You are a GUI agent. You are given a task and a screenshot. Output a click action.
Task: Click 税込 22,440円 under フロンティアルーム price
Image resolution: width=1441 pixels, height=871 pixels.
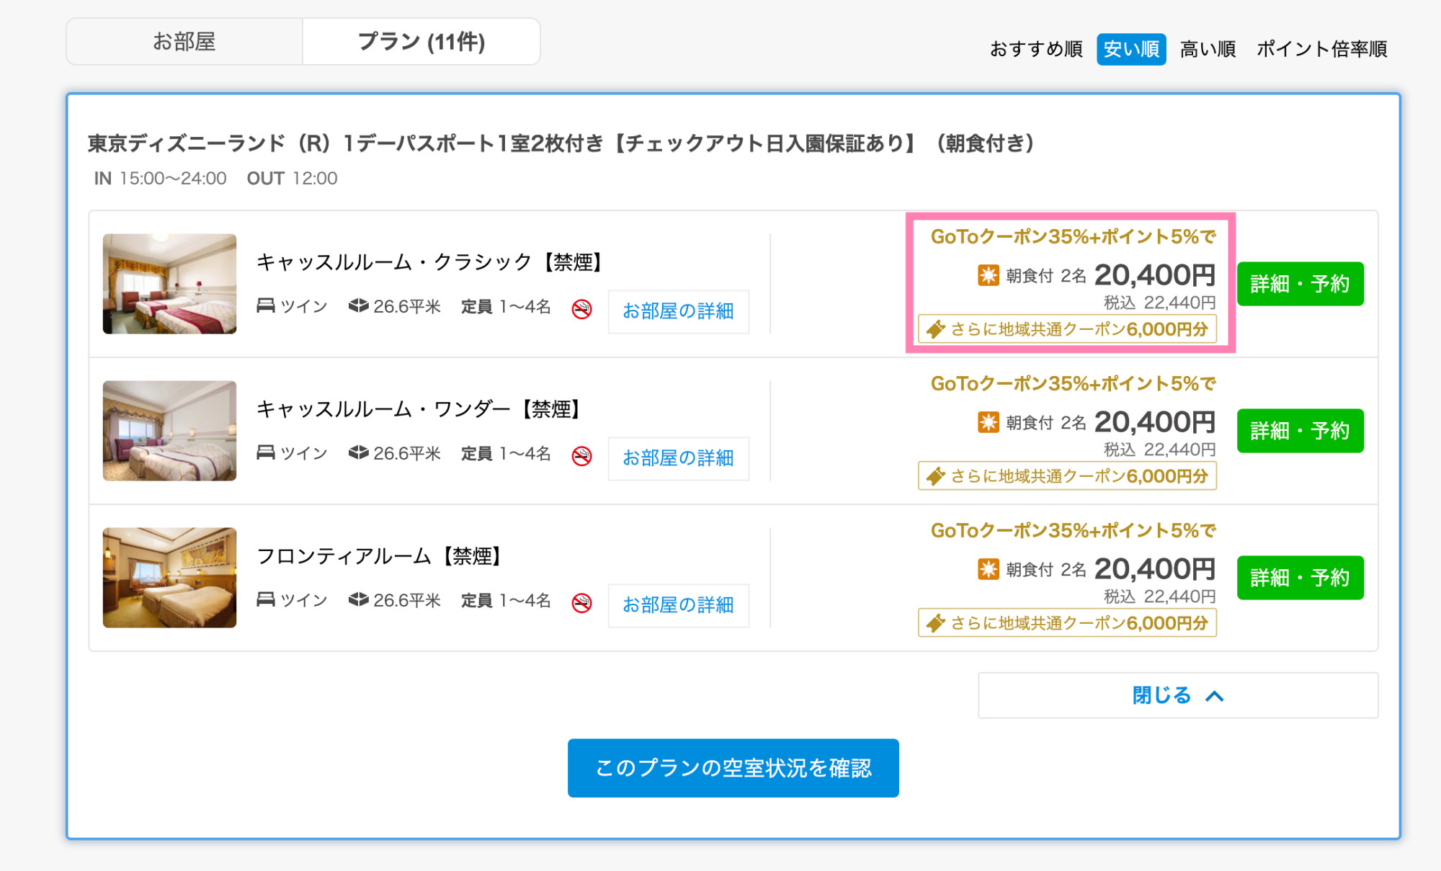tap(1160, 597)
